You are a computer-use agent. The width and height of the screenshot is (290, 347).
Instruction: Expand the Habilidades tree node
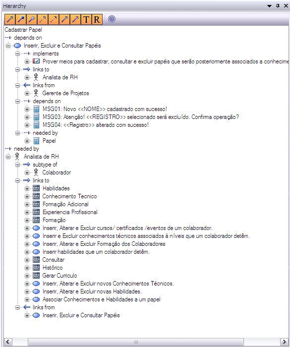[27, 188]
